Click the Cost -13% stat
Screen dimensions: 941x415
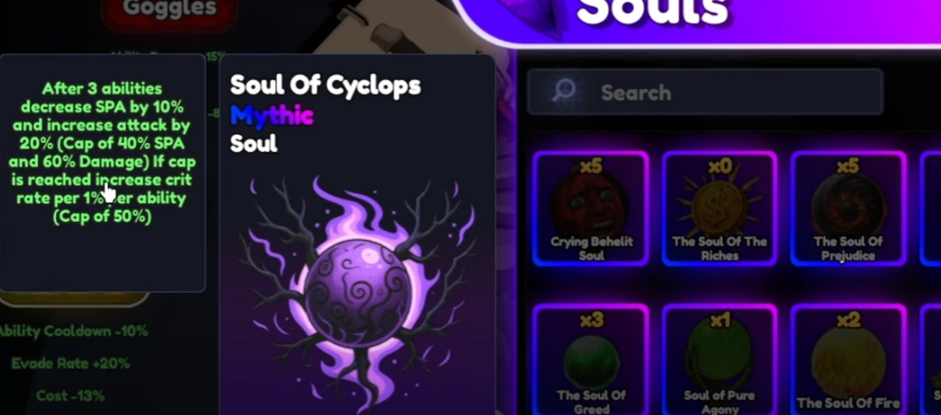click(x=70, y=396)
